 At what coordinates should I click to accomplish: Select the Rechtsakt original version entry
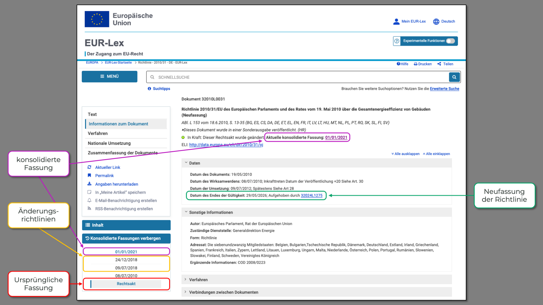click(126, 284)
